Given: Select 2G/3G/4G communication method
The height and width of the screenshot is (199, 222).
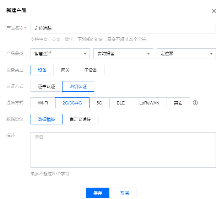Looking at the screenshot, I should tap(72, 103).
